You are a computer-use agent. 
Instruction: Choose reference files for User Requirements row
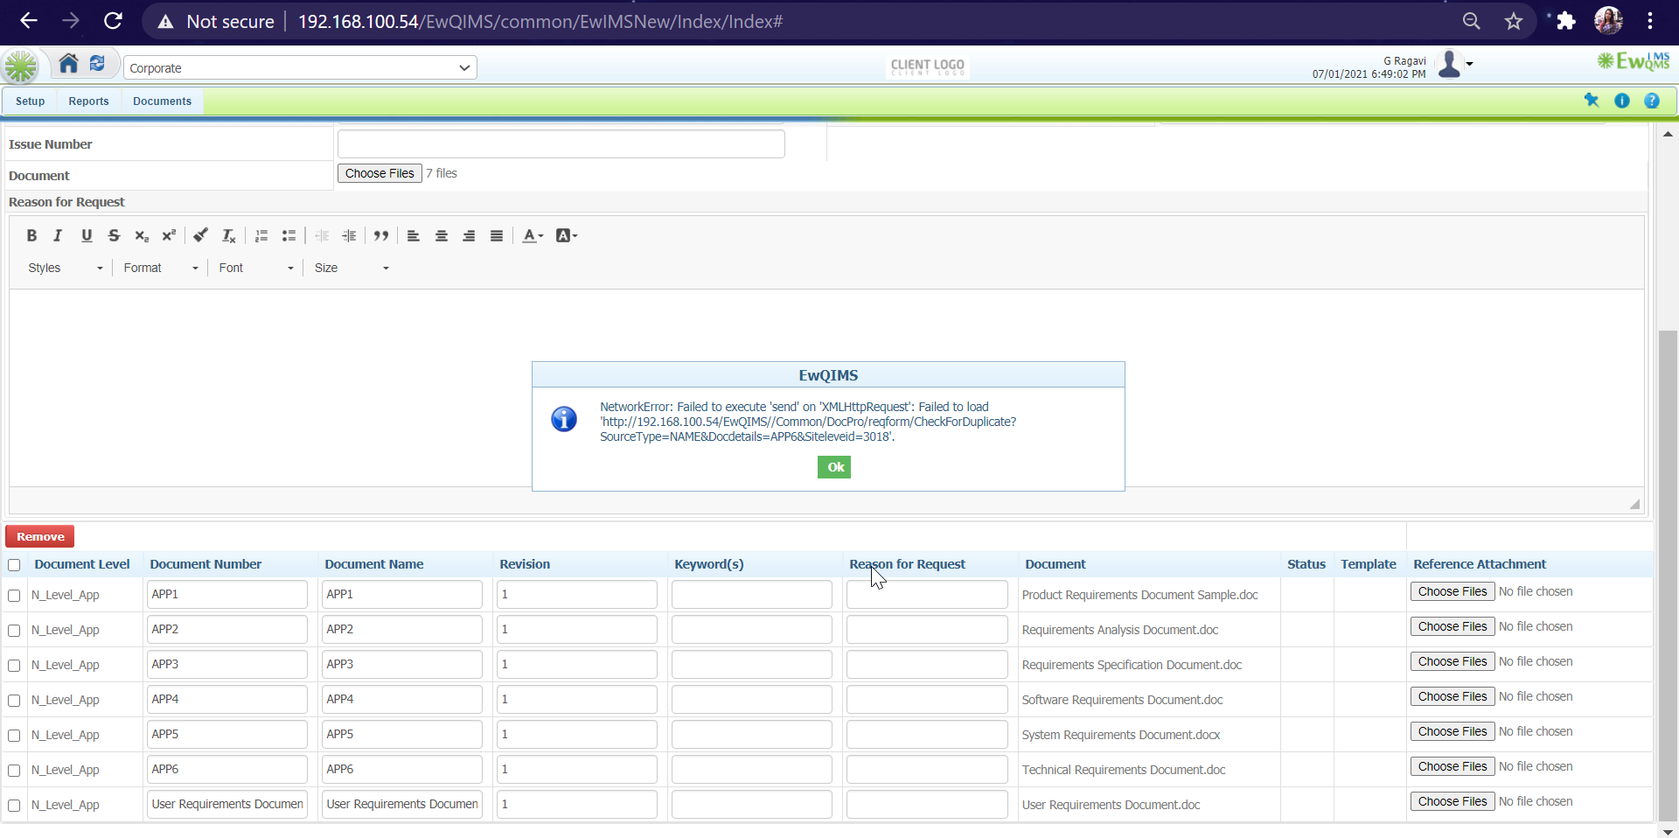coord(1453,801)
